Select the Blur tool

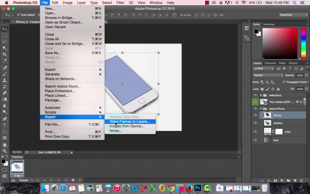point(5,106)
